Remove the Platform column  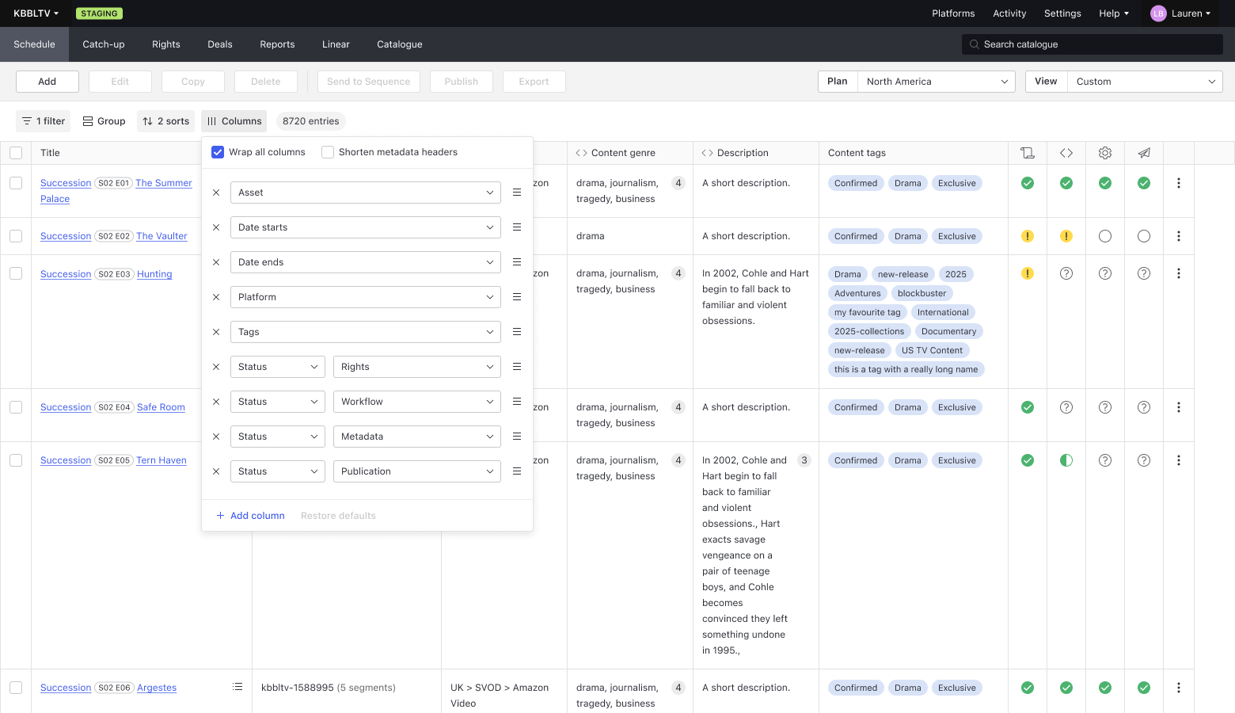[216, 297]
